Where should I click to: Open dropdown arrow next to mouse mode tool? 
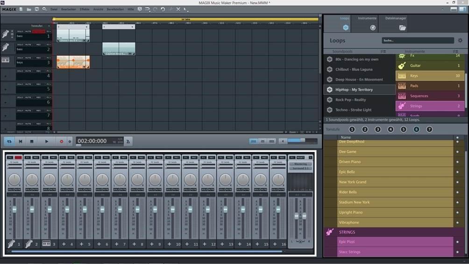click(188, 11)
